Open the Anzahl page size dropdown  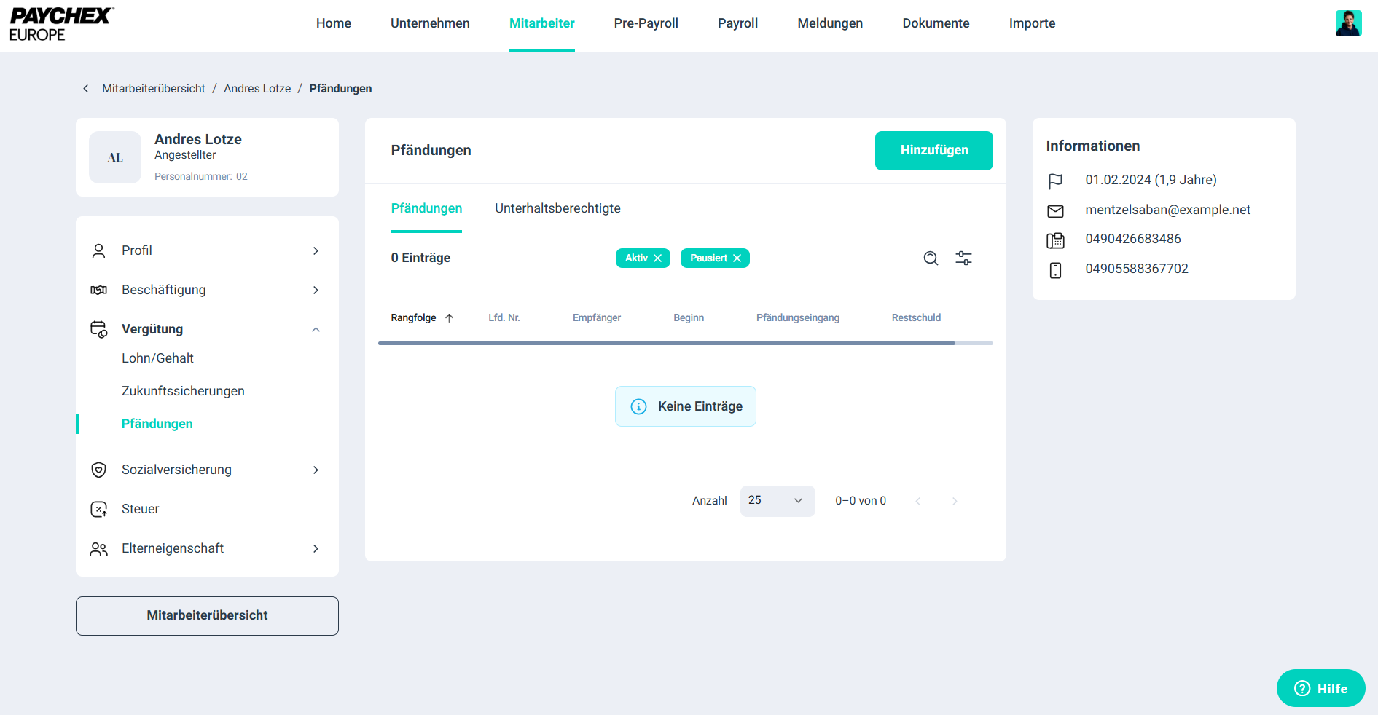click(777, 501)
